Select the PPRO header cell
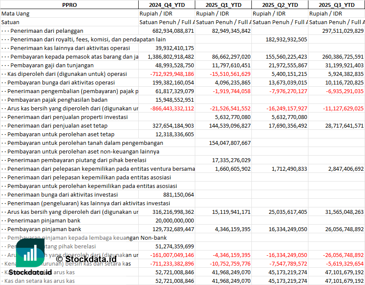This screenshot has height=285, width=365. tap(70, 5)
